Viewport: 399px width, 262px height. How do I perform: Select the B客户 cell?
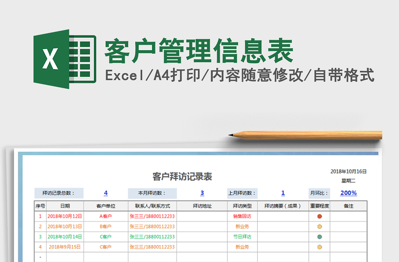point(106,227)
